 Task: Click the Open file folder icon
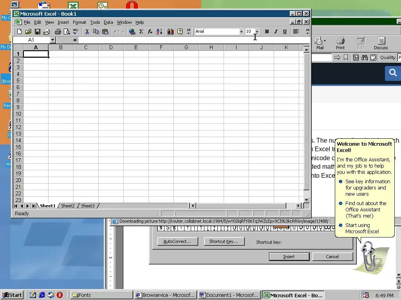coord(28,32)
